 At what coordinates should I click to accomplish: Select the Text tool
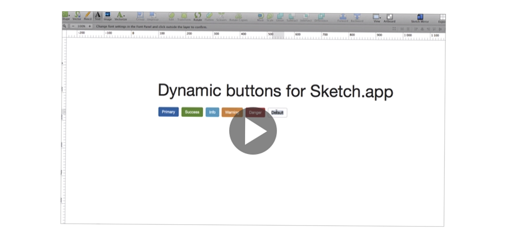[98, 16]
